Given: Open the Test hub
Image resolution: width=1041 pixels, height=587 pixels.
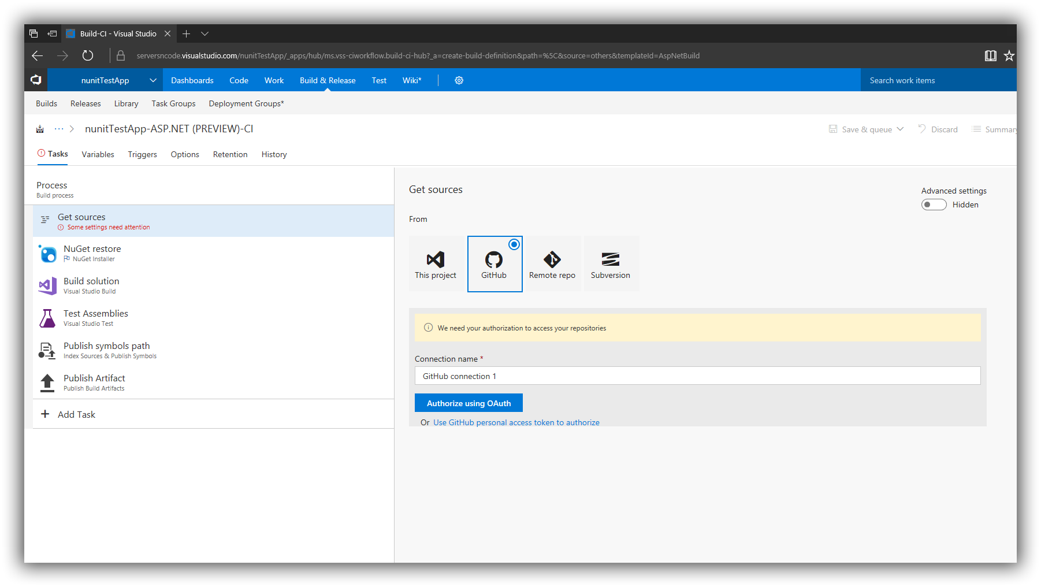Looking at the screenshot, I should coord(379,80).
